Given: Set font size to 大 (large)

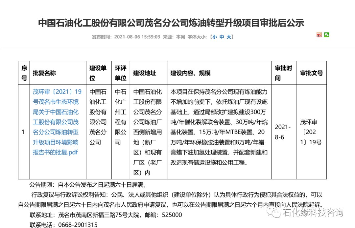Looking at the screenshot, I should pos(229,37).
